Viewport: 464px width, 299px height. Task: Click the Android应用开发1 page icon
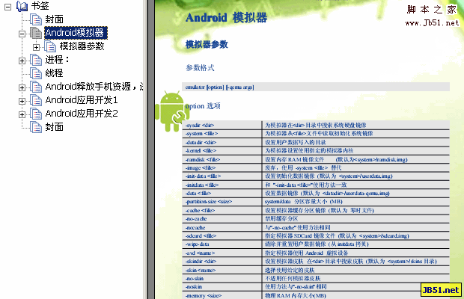tap(36, 100)
